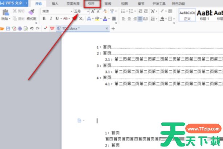Switch to the 视图 tab
Viewport: 223px width, 149px height.
124,4
